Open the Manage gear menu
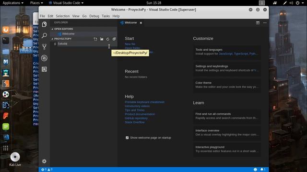The height and width of the screenshot is (172, 307). tap(44, 161)
